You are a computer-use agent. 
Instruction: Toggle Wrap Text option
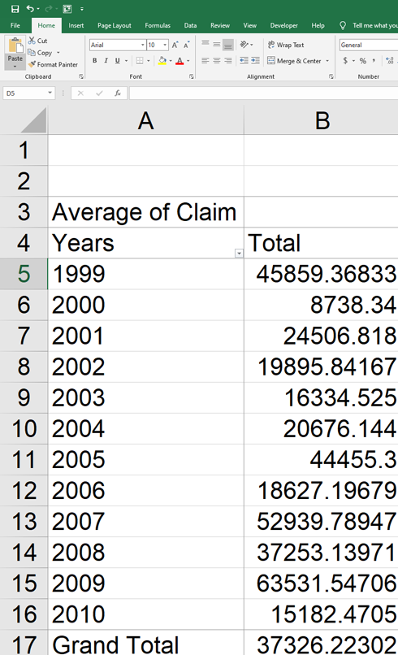(286, 45)
